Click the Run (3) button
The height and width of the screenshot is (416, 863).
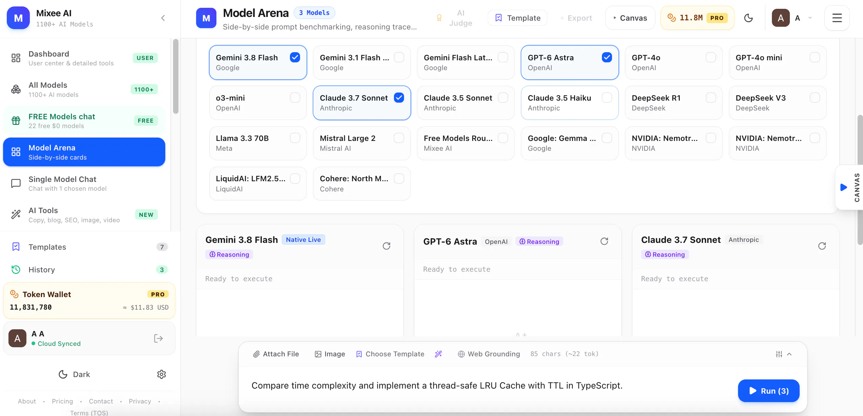(x=769, y=391)
